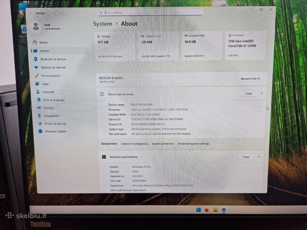This screenshot has height=230, width=307.
Task: Open Apps settings
Action: [x=42, y=84]
